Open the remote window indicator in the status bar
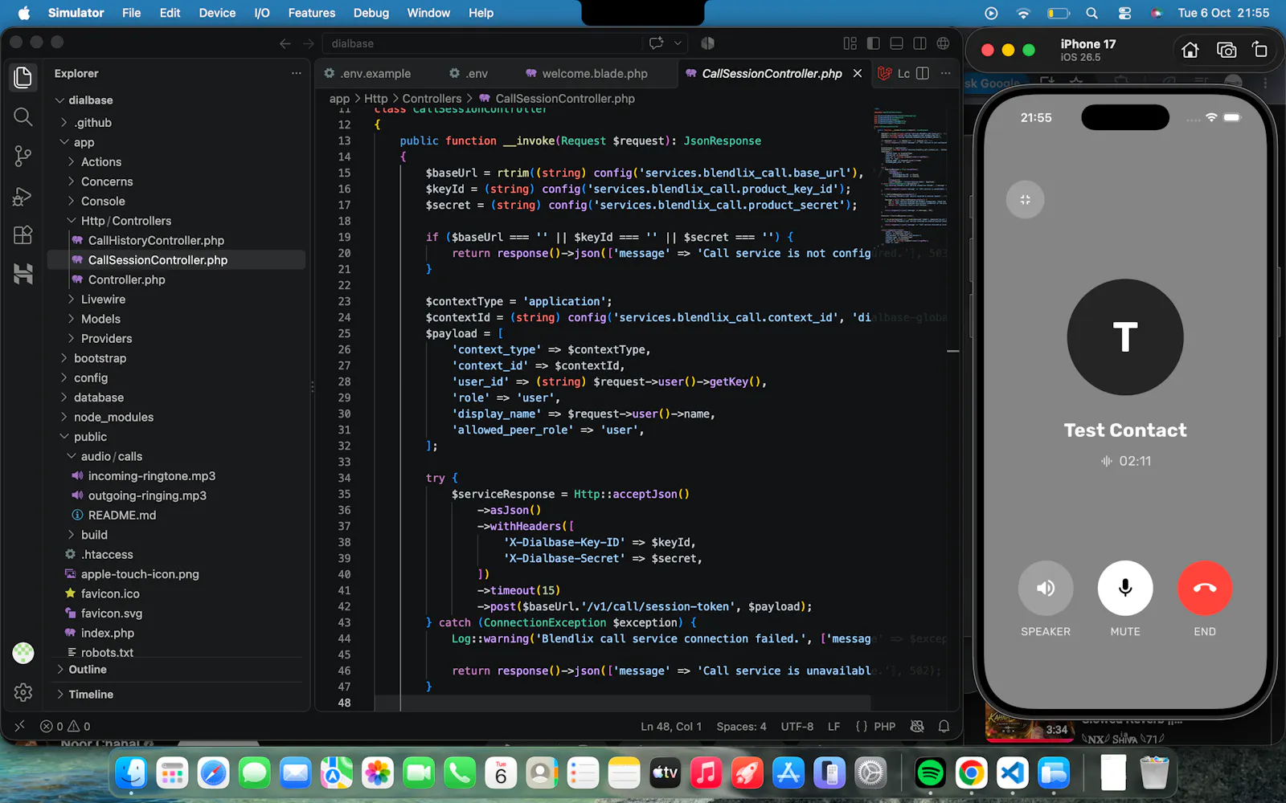1286x803 pixels. (20, 726)
